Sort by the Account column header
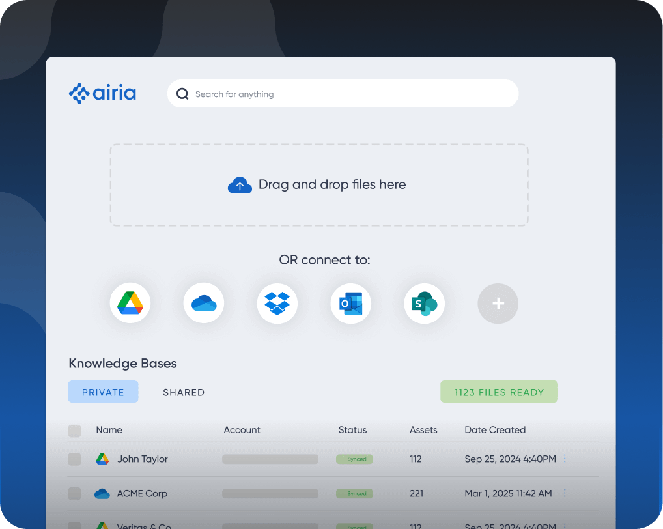Screen dimensions: 663x529 (x=242, y=429)
